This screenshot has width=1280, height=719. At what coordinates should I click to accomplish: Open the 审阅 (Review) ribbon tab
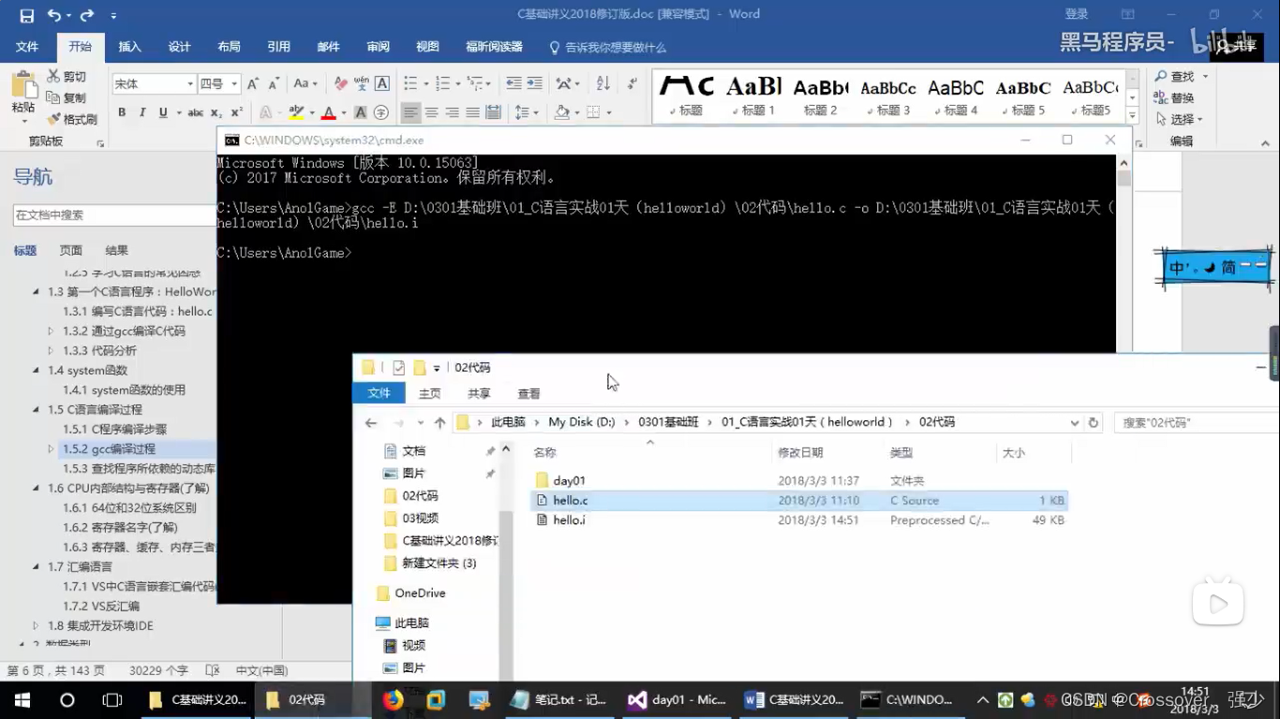pos(378,47)
